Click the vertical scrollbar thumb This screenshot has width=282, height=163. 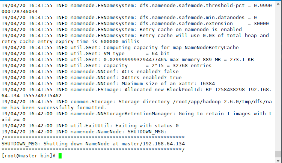(278, 154)
